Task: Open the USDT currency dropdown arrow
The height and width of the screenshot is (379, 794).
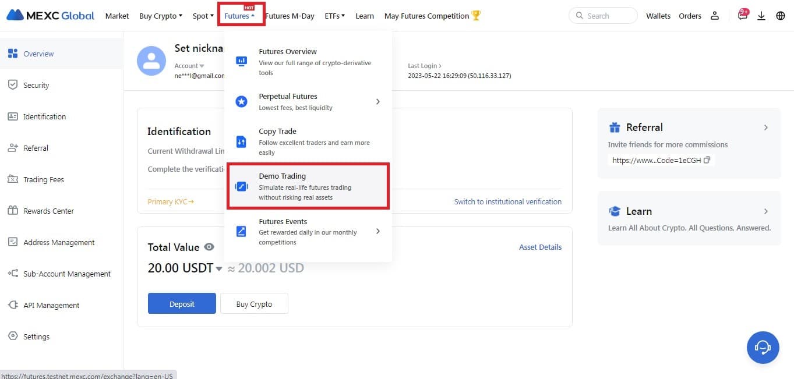Action: tap(219, 269)
